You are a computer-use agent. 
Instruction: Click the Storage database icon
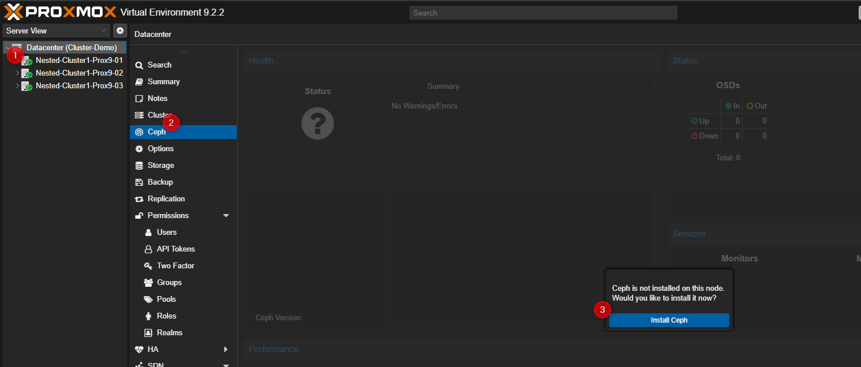139,166
